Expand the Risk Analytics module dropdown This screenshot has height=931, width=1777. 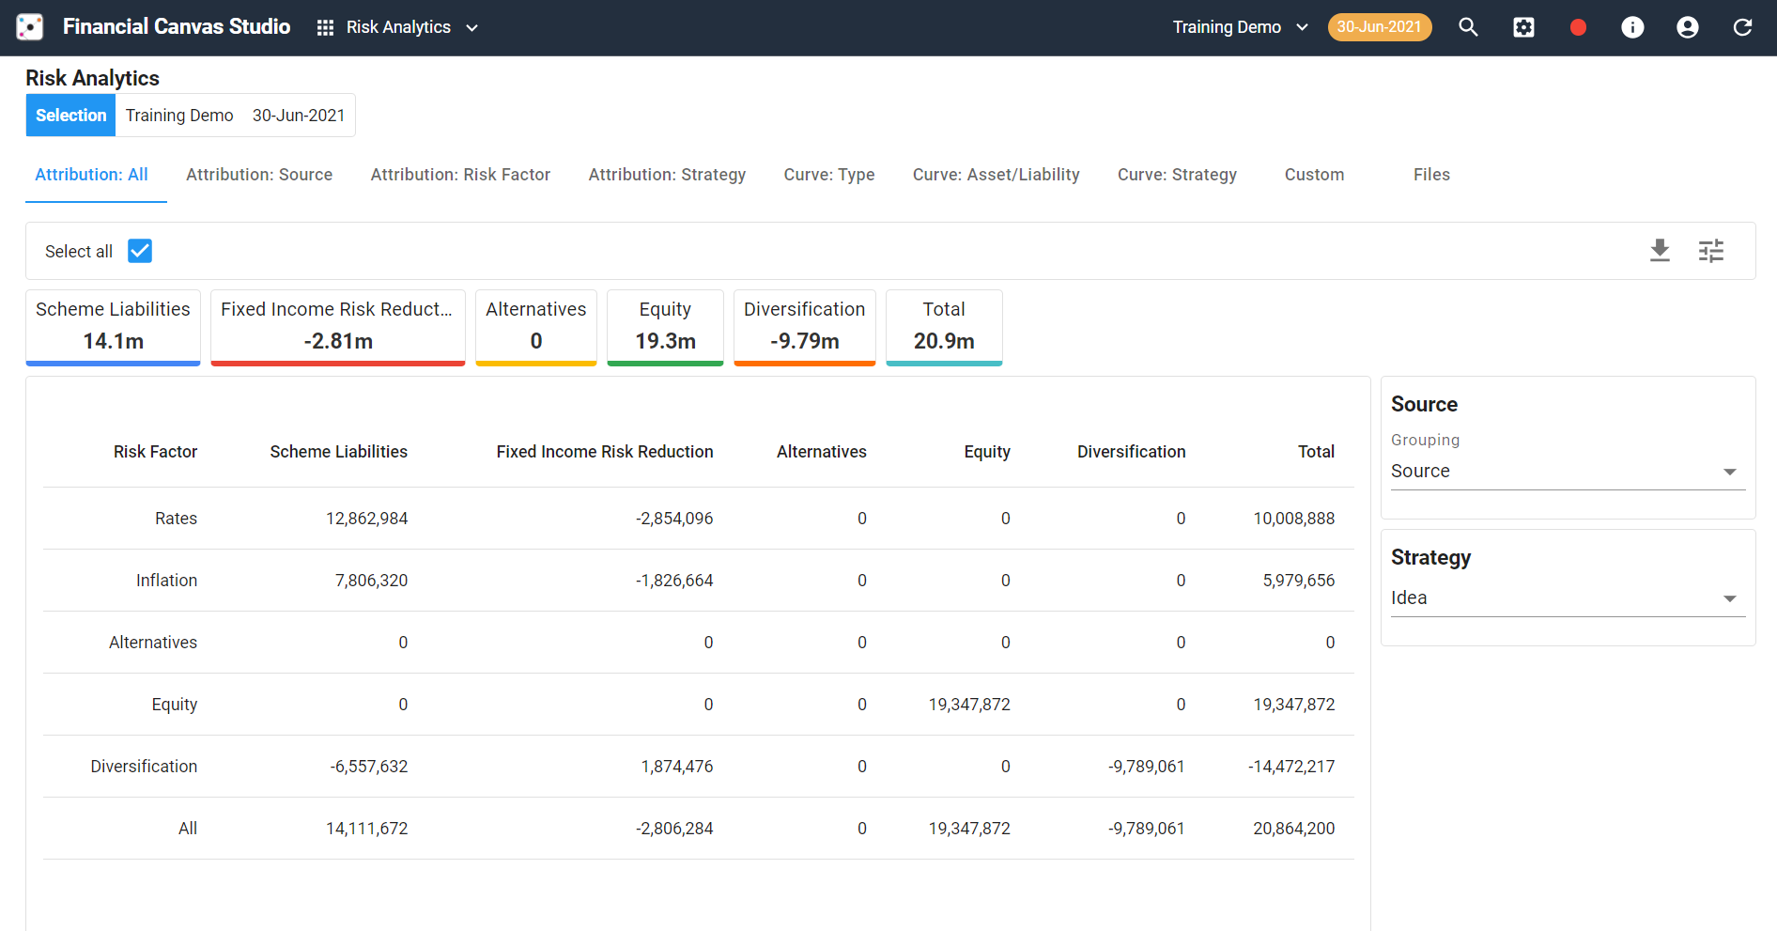tap(412, 27)
